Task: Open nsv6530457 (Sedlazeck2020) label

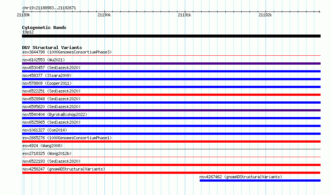Action: pos(51,68)
